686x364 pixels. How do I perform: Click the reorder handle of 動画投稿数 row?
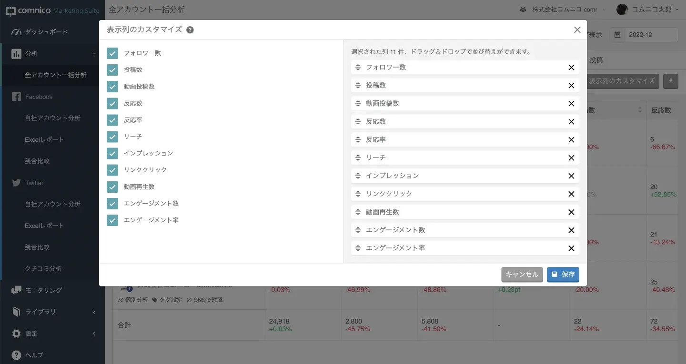358,104
